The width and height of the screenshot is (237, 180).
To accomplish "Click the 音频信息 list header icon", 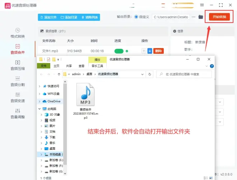I will (x=42, y=31).
